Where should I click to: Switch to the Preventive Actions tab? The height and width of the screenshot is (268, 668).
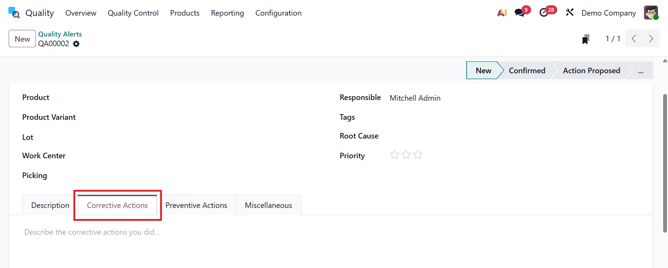196,205
